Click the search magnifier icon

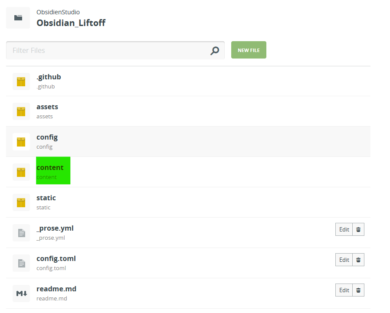[x=215, y=51]
